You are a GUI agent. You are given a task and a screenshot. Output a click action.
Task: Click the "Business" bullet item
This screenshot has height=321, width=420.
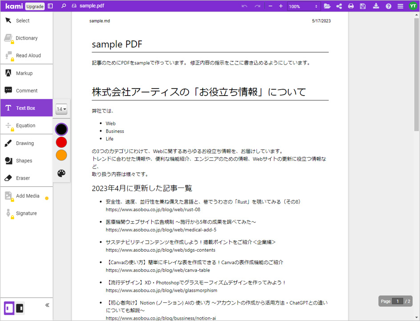click(115, 131)
